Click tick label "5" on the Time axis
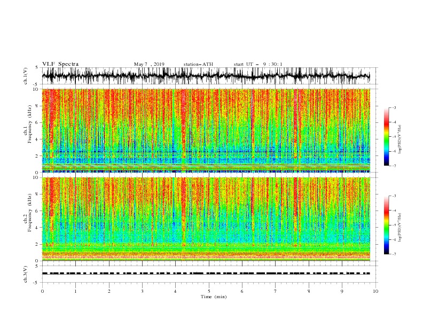This screenshot has width=423, height=327. 209,291
